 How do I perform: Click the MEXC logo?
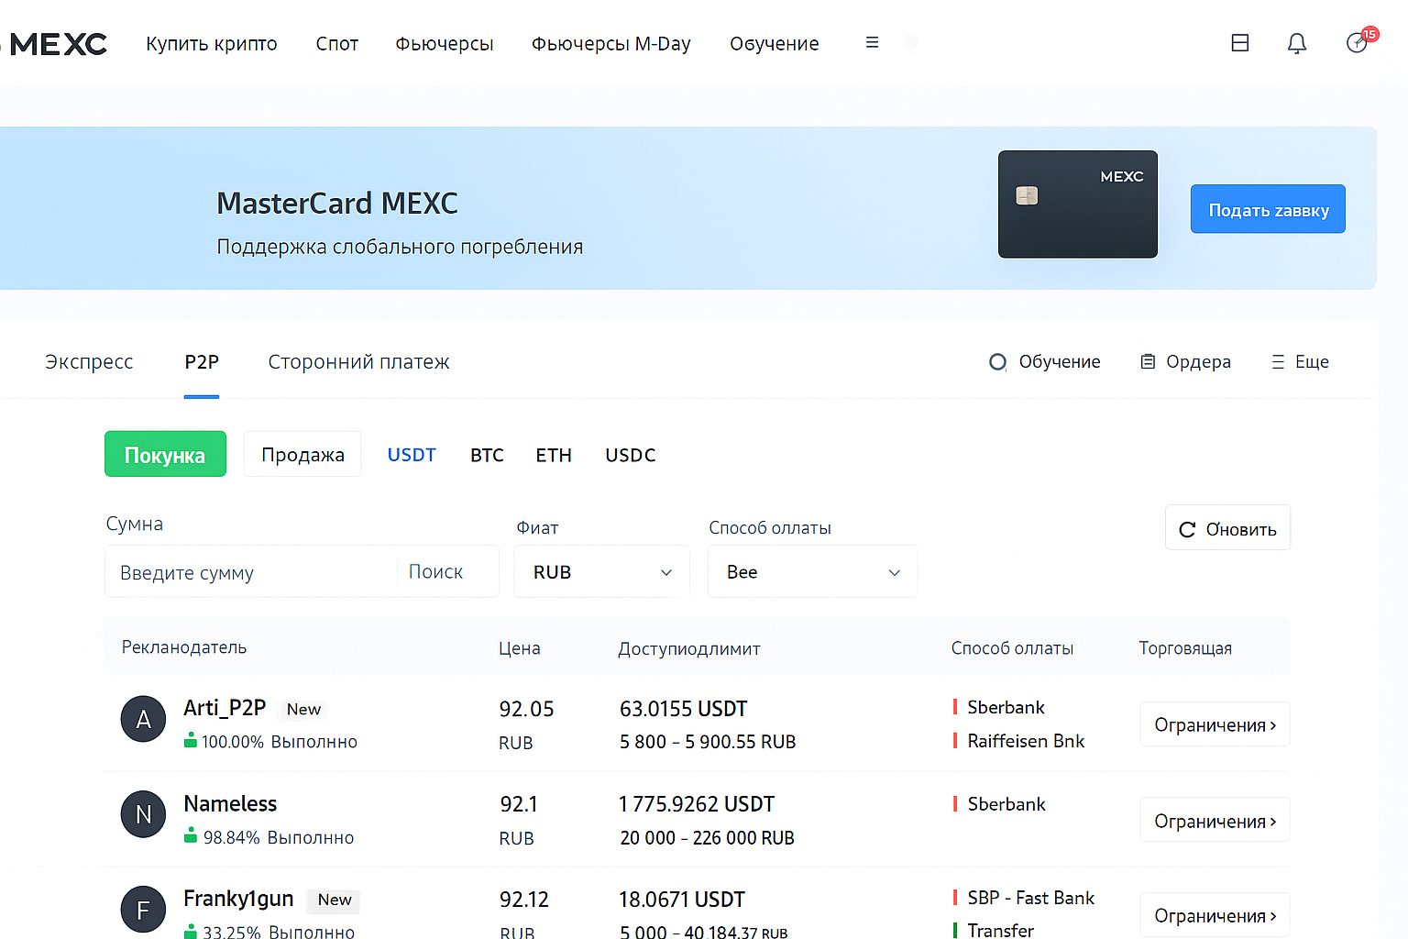57,44
